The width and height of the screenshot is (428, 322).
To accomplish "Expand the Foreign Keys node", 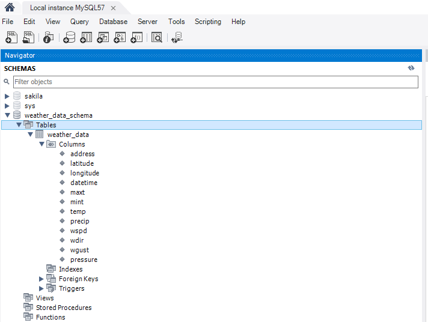I will [41, 279].
